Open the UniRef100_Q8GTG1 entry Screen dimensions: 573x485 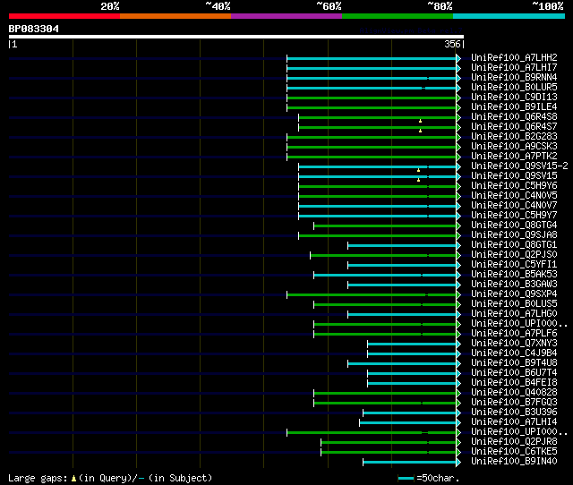[x=514, y=245]
